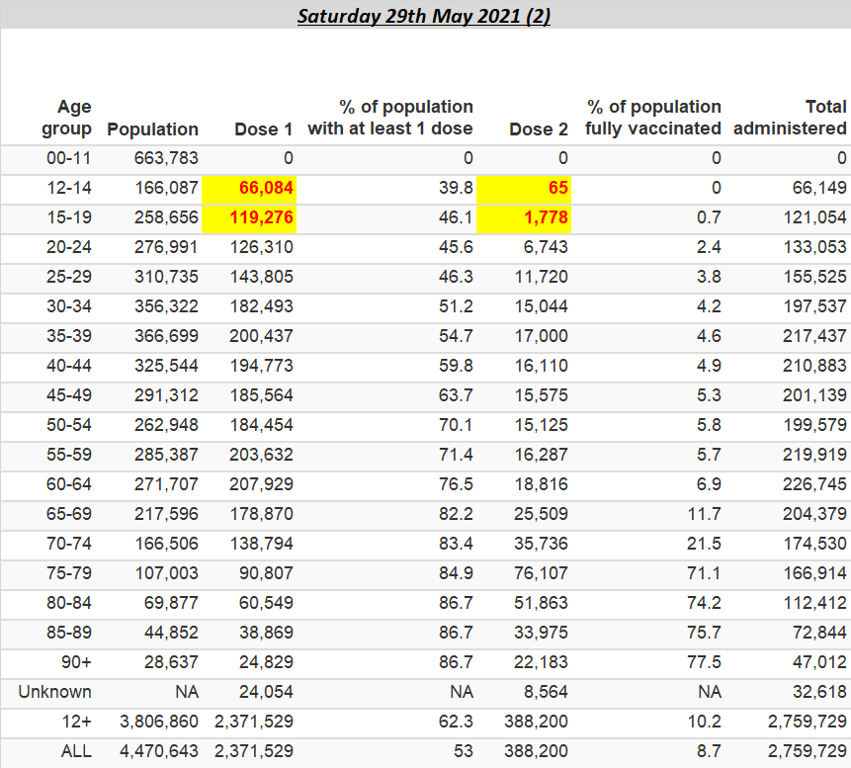Click the highlighted Dose 1 cell 119,276
851x768 pixels.
[249, 217]
